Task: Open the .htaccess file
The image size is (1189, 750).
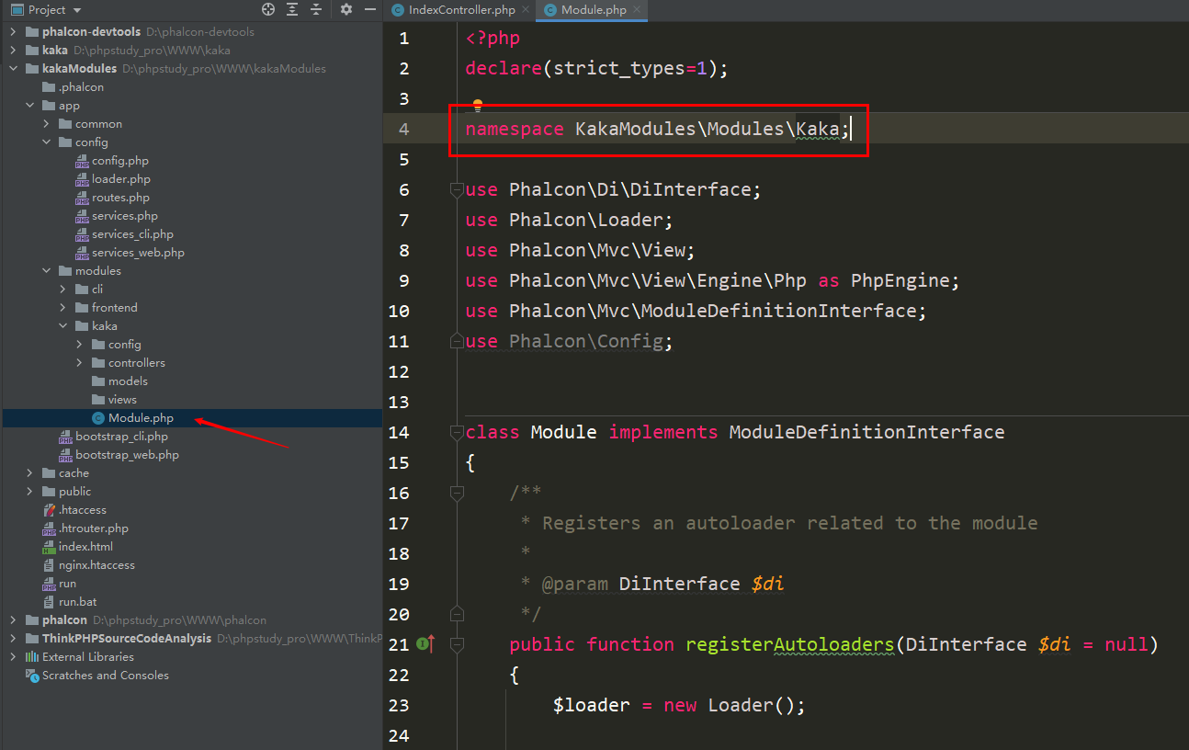Action: coord(83,509)
